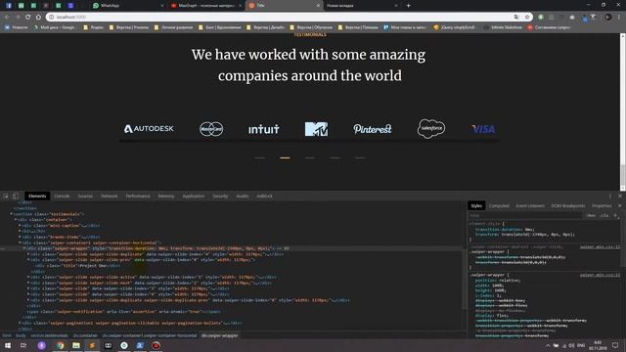Screen dimensions: 626x352
Task: Bookmark this page with the star icon
Action: point(527,17)
